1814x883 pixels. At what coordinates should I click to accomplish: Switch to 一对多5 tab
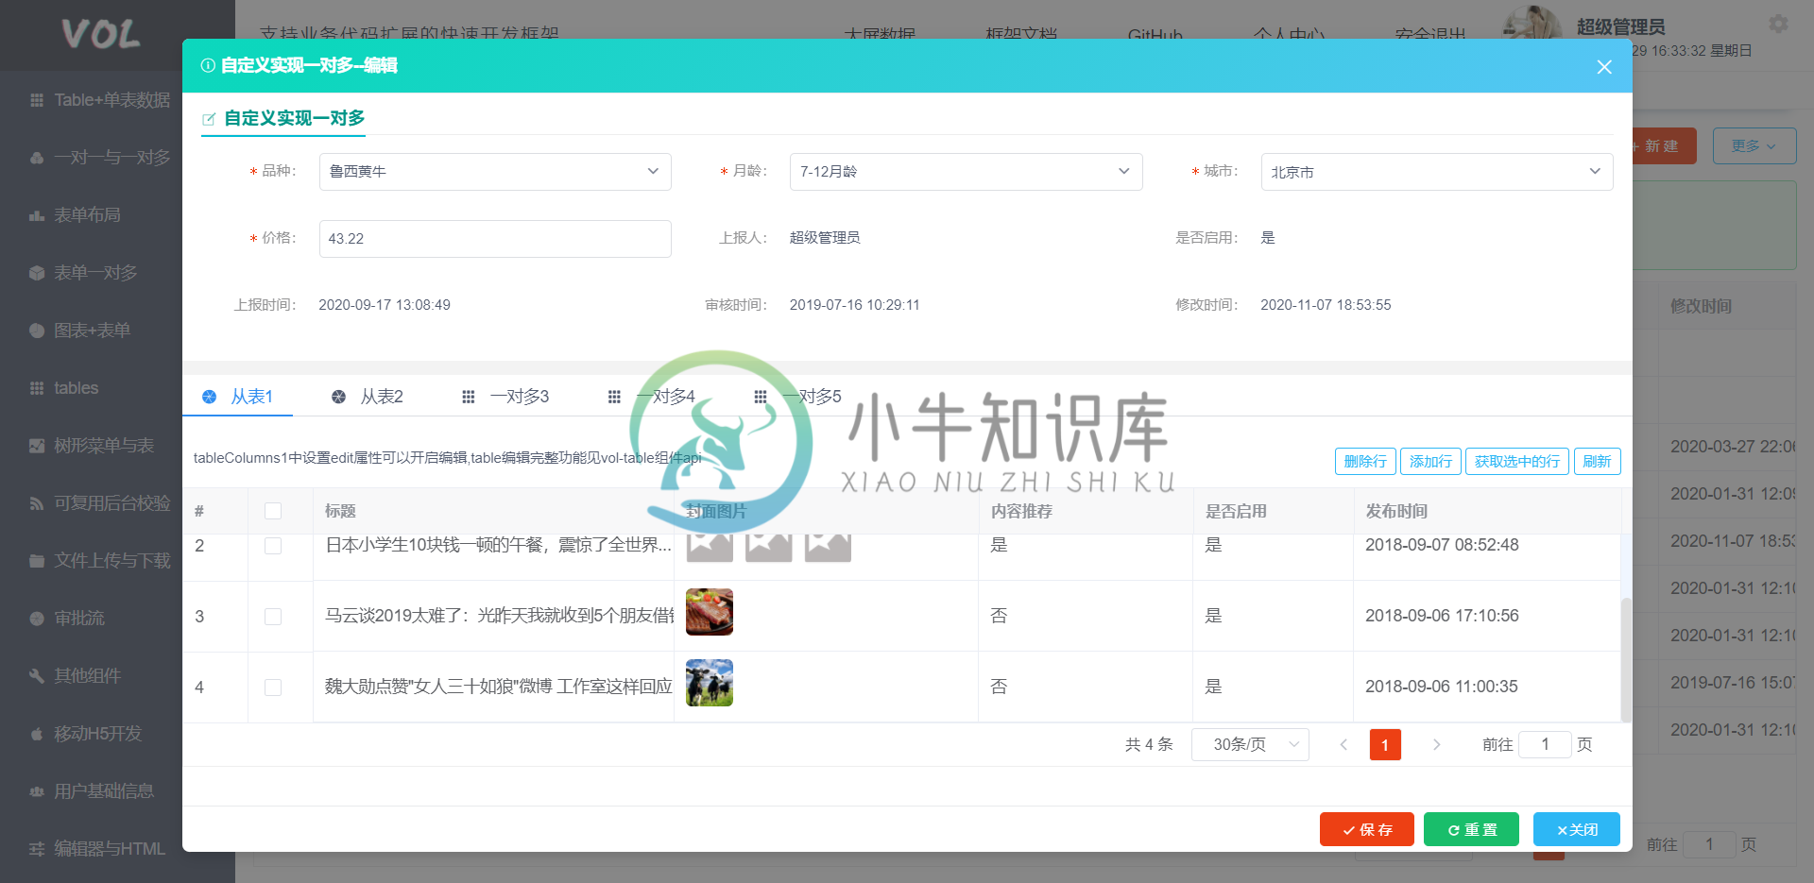click(x=797, y=397)
